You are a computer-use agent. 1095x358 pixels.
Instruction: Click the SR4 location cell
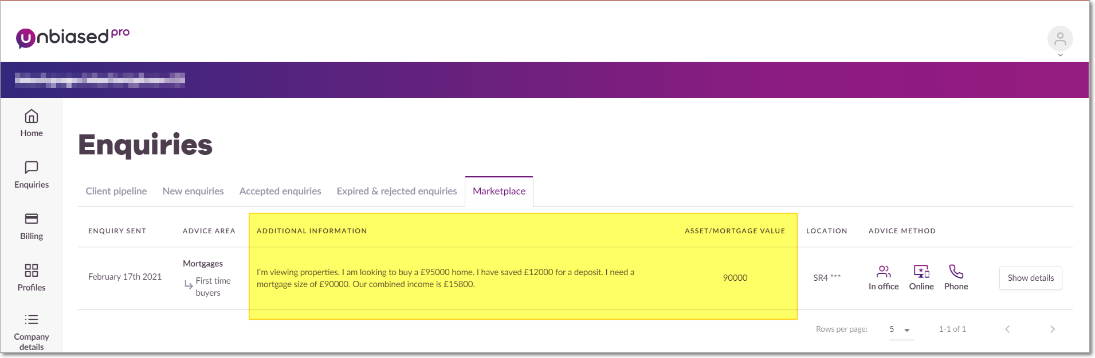click(827, 278)
